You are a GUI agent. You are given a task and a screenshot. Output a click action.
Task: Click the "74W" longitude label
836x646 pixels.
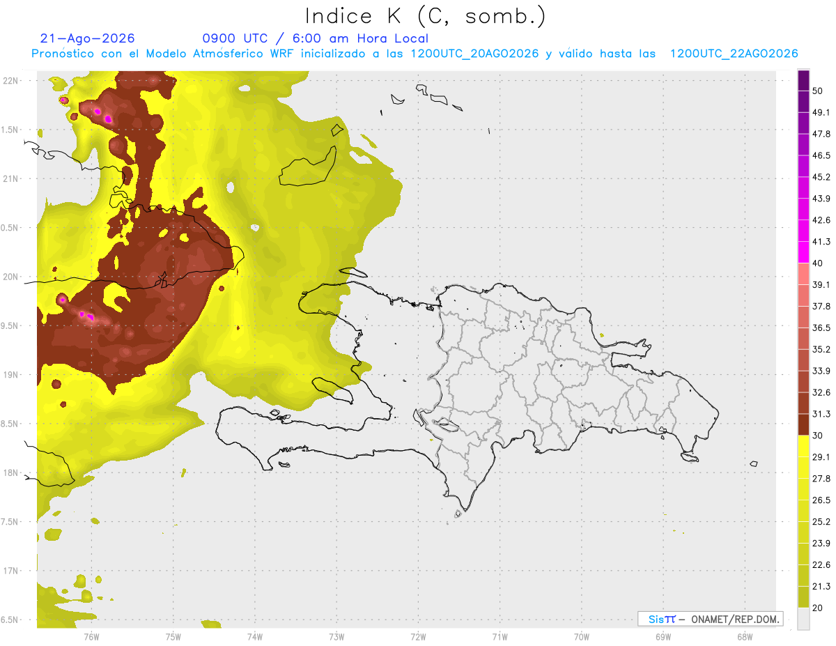pos(254,636)
